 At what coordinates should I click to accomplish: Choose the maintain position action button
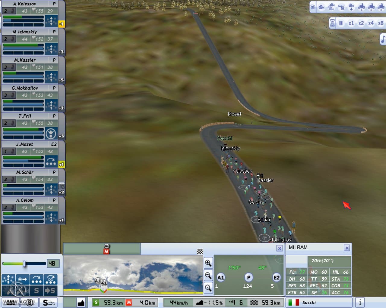(x=8, y=279)
